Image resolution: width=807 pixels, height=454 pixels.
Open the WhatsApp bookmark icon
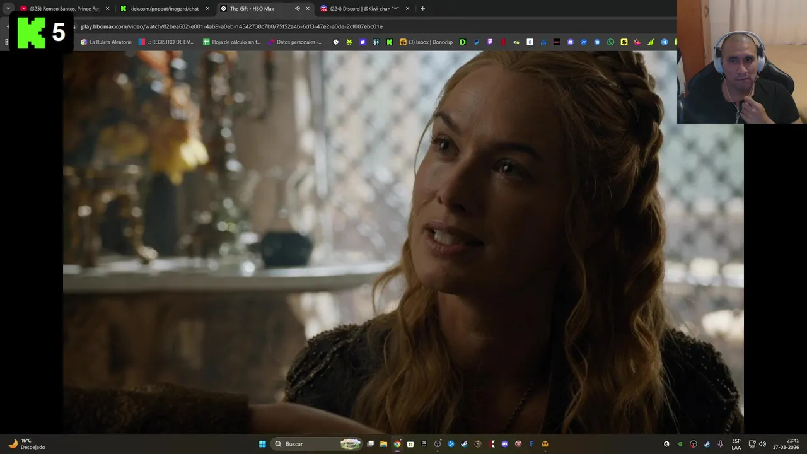click(x=610, y=42)
